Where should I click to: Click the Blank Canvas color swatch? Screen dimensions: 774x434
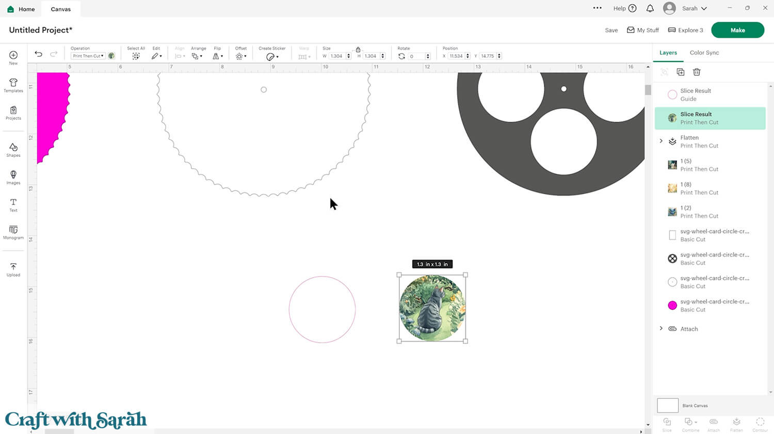click(x=667, y=406)
